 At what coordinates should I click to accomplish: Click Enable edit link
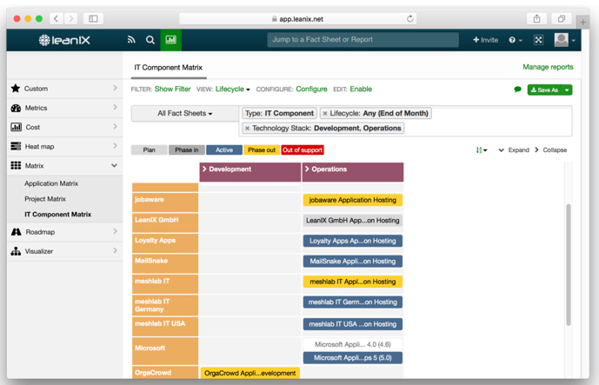pyautogui.click(x=361, y=89)
